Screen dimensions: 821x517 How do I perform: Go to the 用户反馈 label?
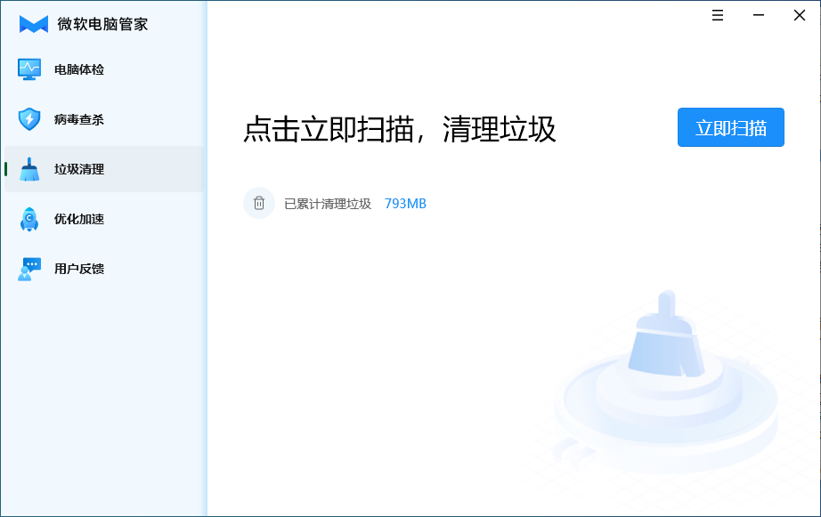coord(79,269)
